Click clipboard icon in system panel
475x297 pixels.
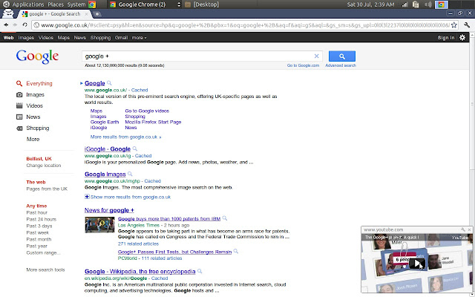(x=416, y=4)
